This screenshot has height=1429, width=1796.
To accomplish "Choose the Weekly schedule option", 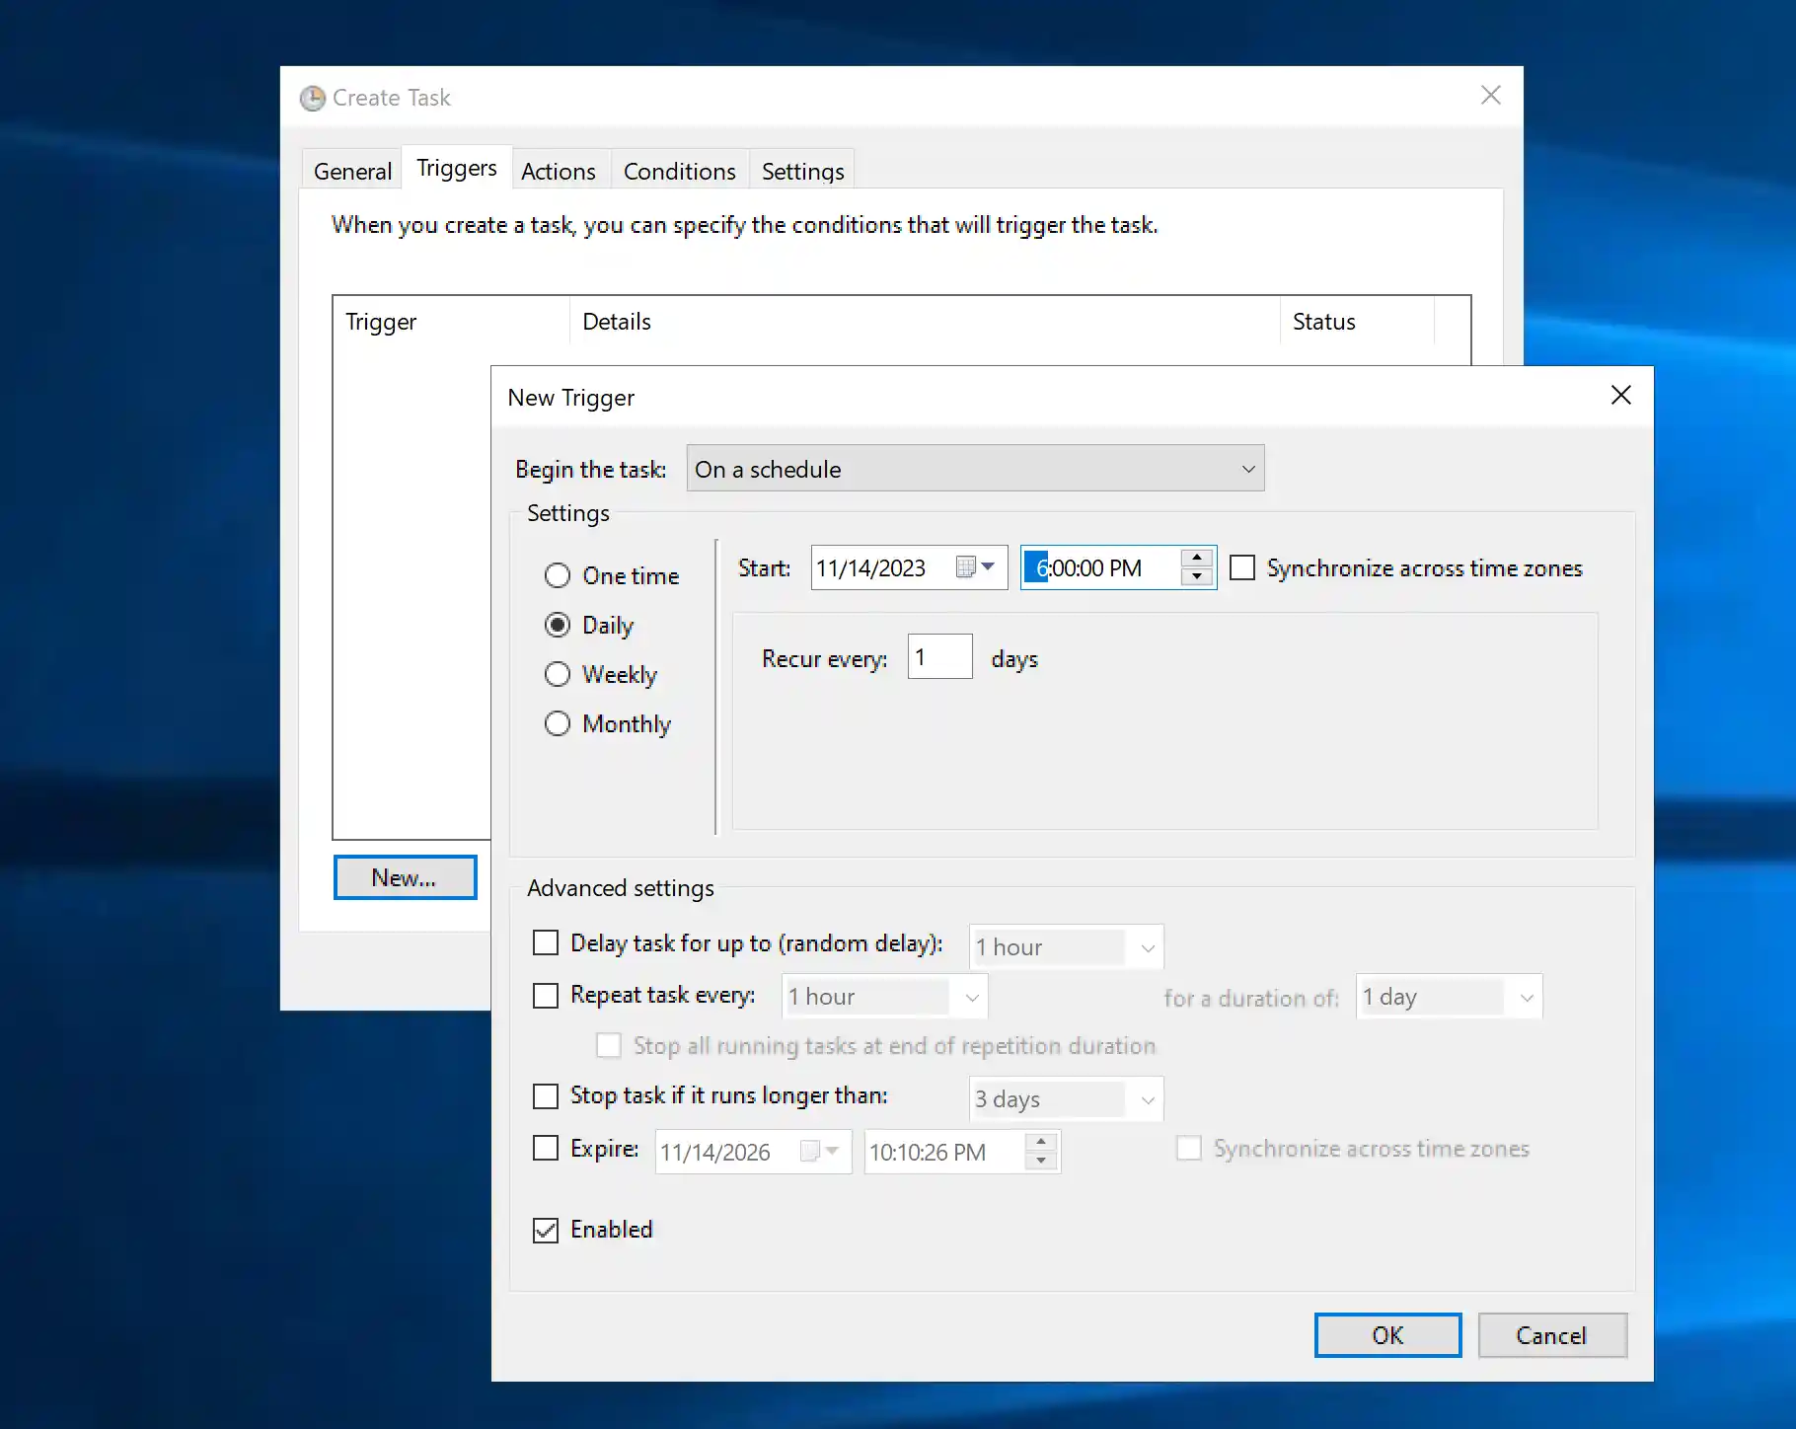I will 558,674.
